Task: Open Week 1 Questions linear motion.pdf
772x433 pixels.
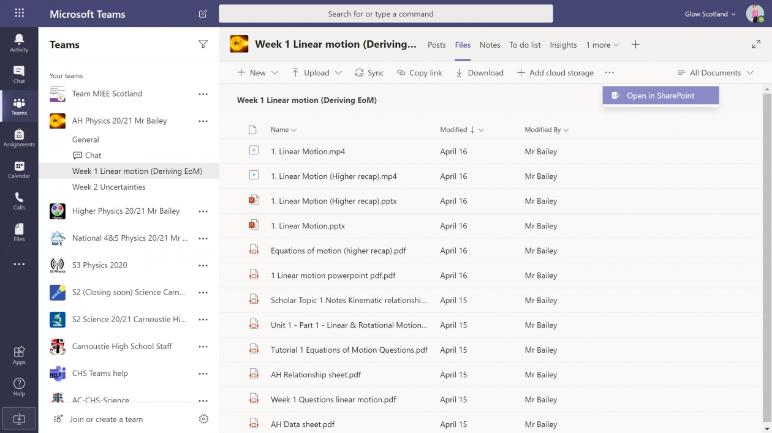Action: [333, 399]
